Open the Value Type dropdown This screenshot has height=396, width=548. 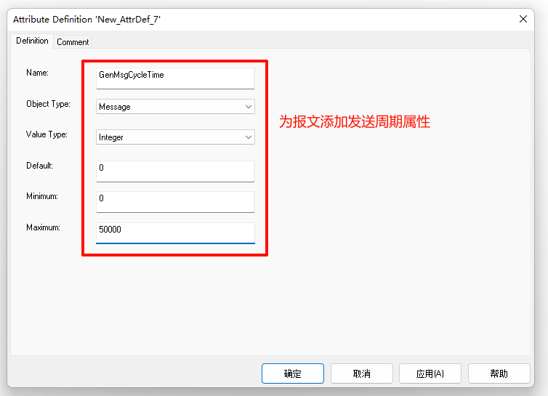tap(175, 137)
